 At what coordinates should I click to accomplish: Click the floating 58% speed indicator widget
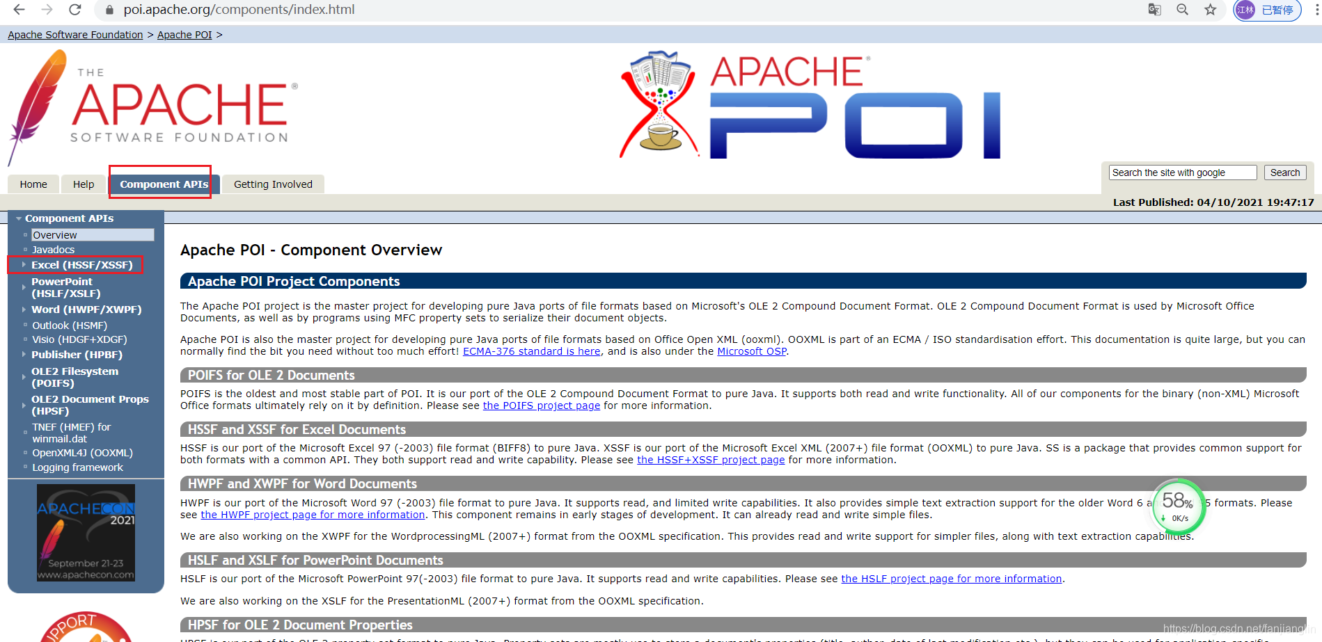1178,506
